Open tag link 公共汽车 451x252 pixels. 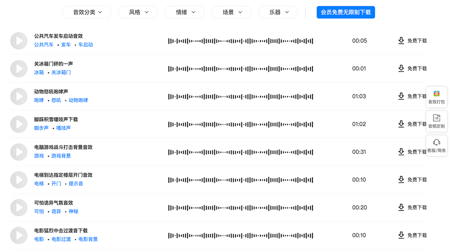pos(44,45)
